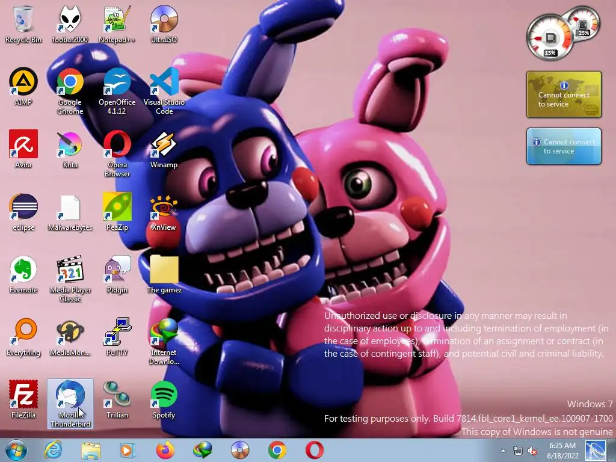616x462 pixels.
Task: Select the Google Chrome desktop shortcut
Action: (x=70, y=91)
